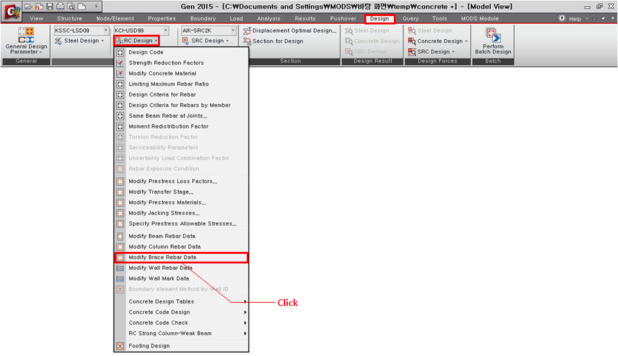The image size is (618, 356).
Task: Expand the Concrete Code Check submenu
Action: (245, 323)
